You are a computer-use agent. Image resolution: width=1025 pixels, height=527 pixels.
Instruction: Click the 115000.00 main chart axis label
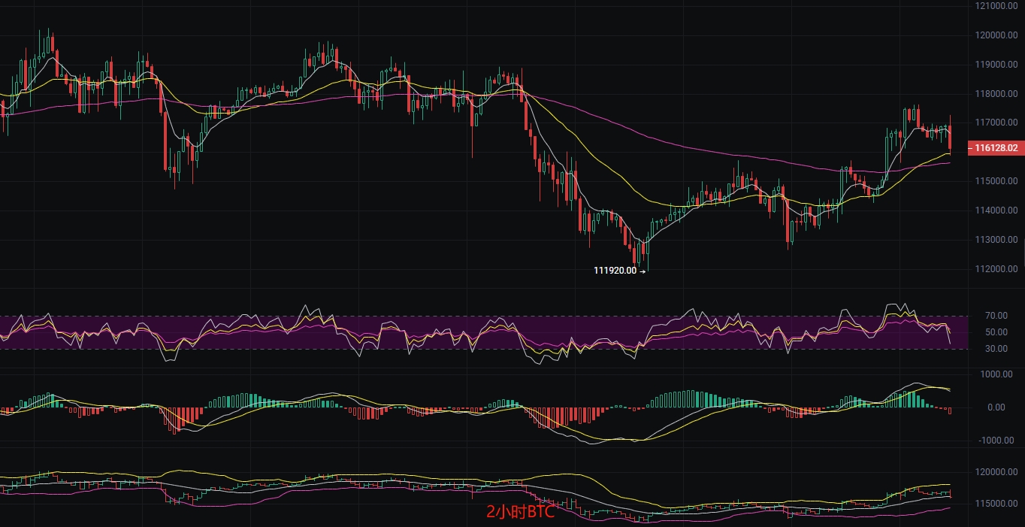pyautogui.click(x=996, y=181)
